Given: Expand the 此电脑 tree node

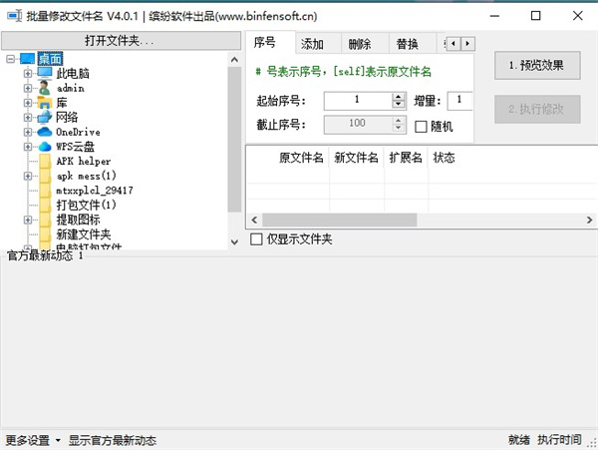Looking at the screenshot, I should [x=28, y=73].
